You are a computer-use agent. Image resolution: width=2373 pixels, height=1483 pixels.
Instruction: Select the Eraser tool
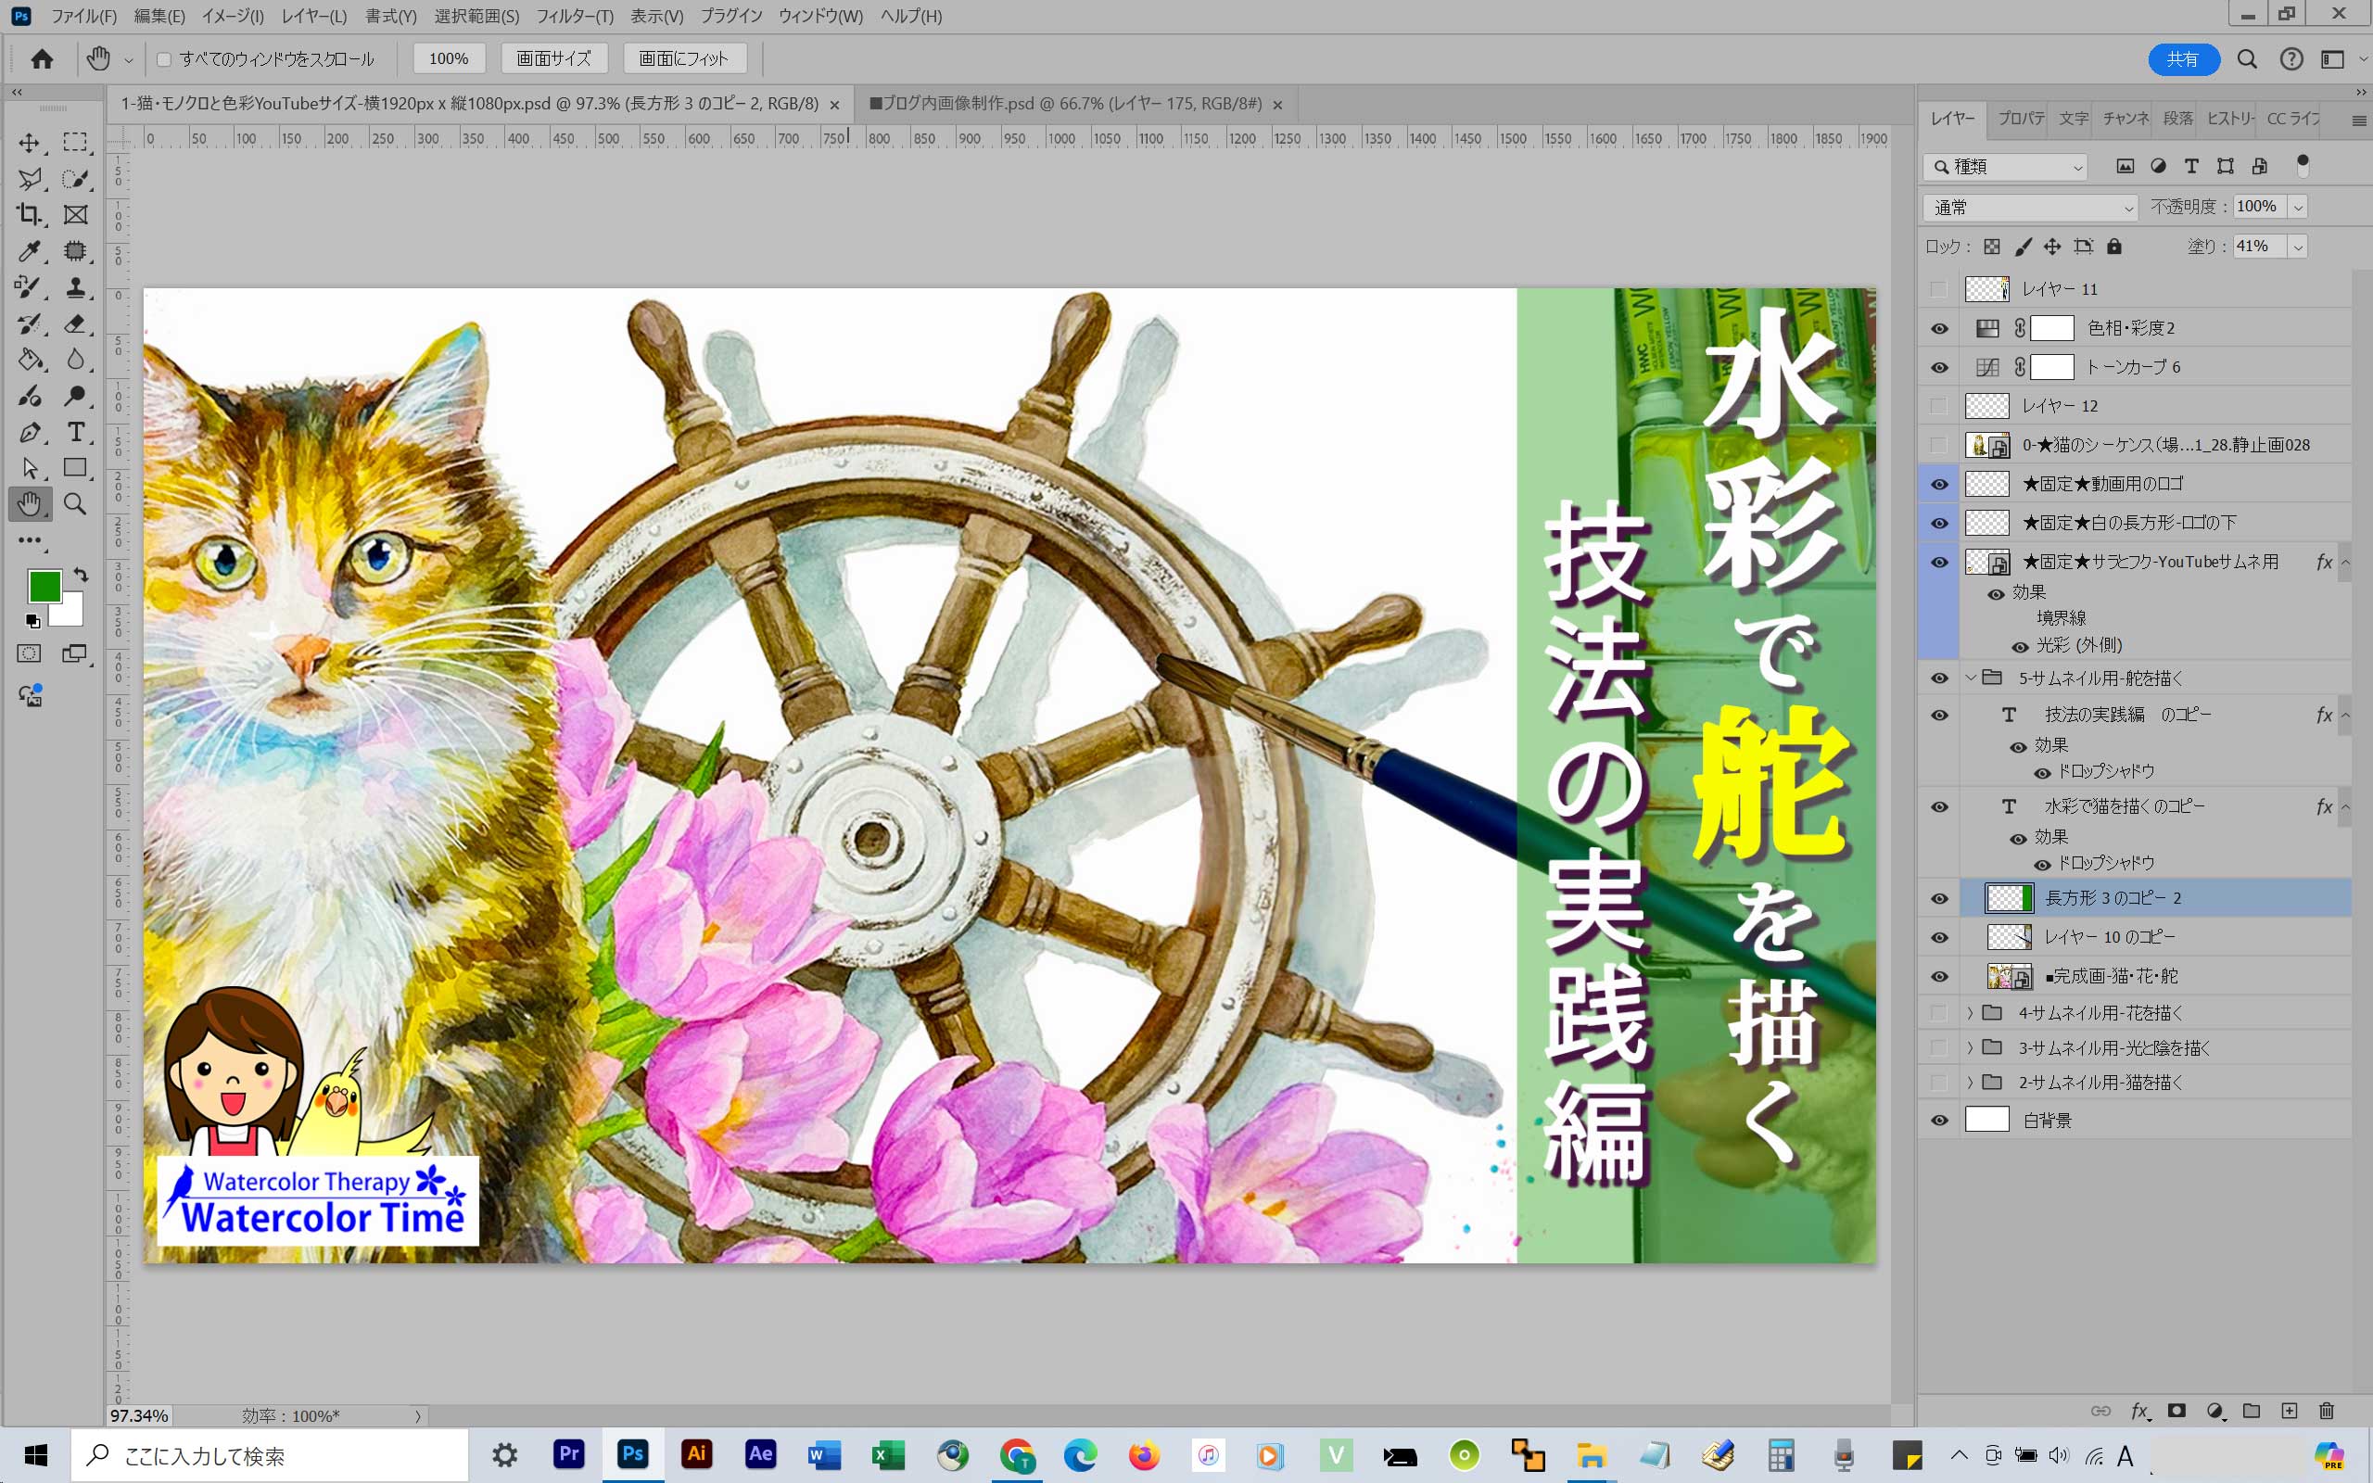pos(75,323)
